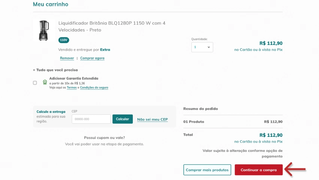
Task: Open the Não sei meu CEP link
Action: point(152,119)
